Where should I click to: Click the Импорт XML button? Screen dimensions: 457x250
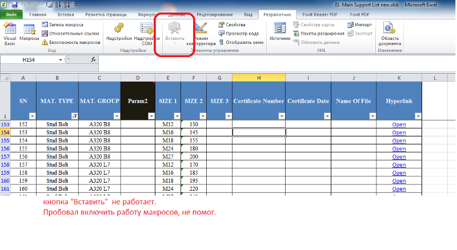tap(359, 25)
